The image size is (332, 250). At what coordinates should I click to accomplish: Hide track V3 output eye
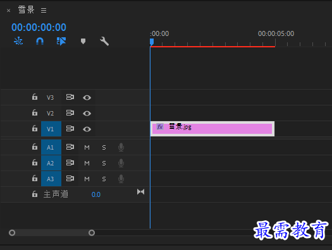tap(87, 98)
